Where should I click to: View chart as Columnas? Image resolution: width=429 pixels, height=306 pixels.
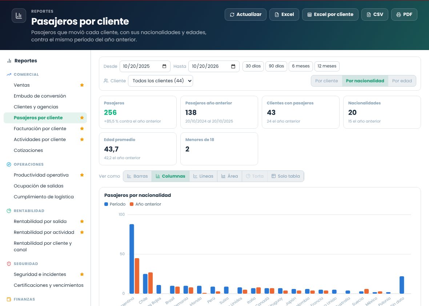[x=171, y=176]
